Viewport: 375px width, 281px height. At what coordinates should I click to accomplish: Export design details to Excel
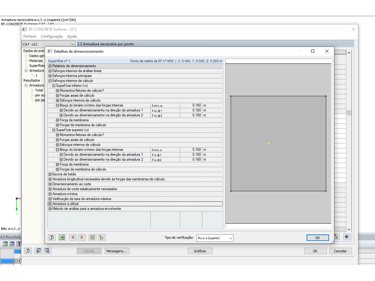pyautogui.click(x=62, y=237)
